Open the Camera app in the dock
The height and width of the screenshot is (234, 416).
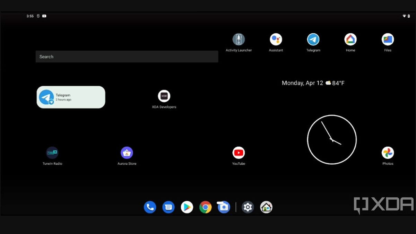coord(223,207)
